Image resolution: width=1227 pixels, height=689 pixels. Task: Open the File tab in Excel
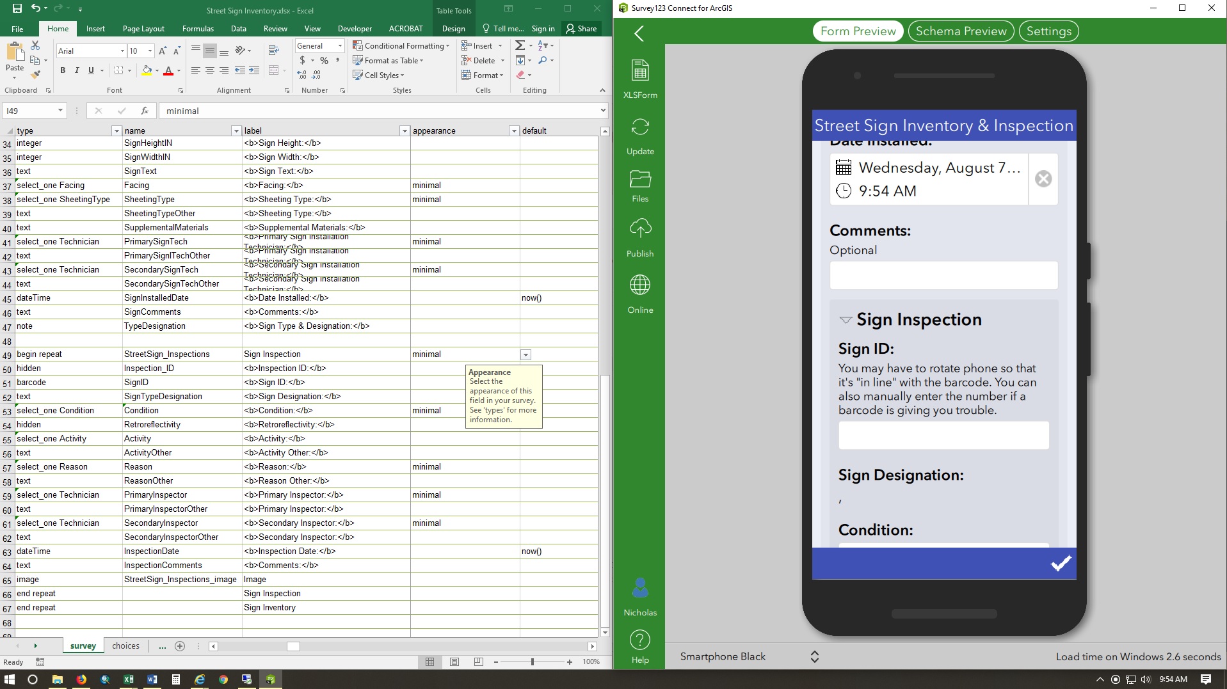(x=17, y=29)
